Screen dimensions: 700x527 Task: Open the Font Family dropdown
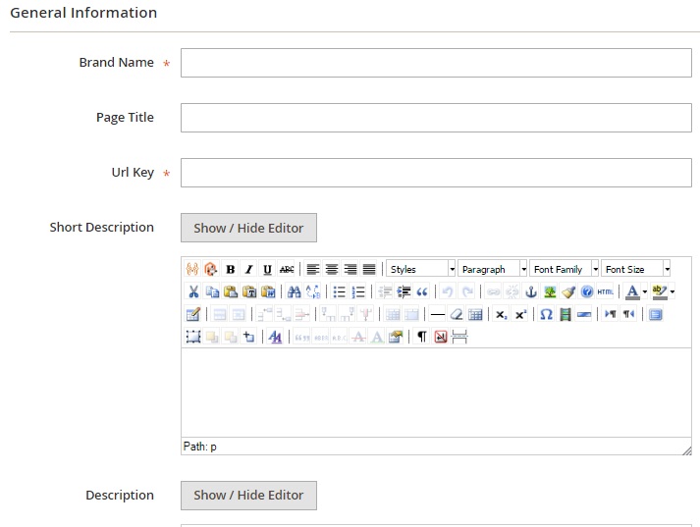click(x=565, y=269)
